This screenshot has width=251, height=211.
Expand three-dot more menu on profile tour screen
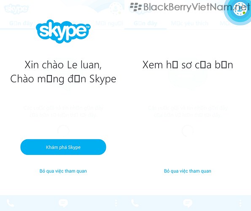240,203
